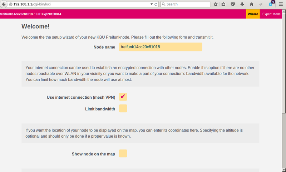Uncheck Use internet connection (mesh VPN)
This screenshot has width=286, height=172.
click(123, 97)
